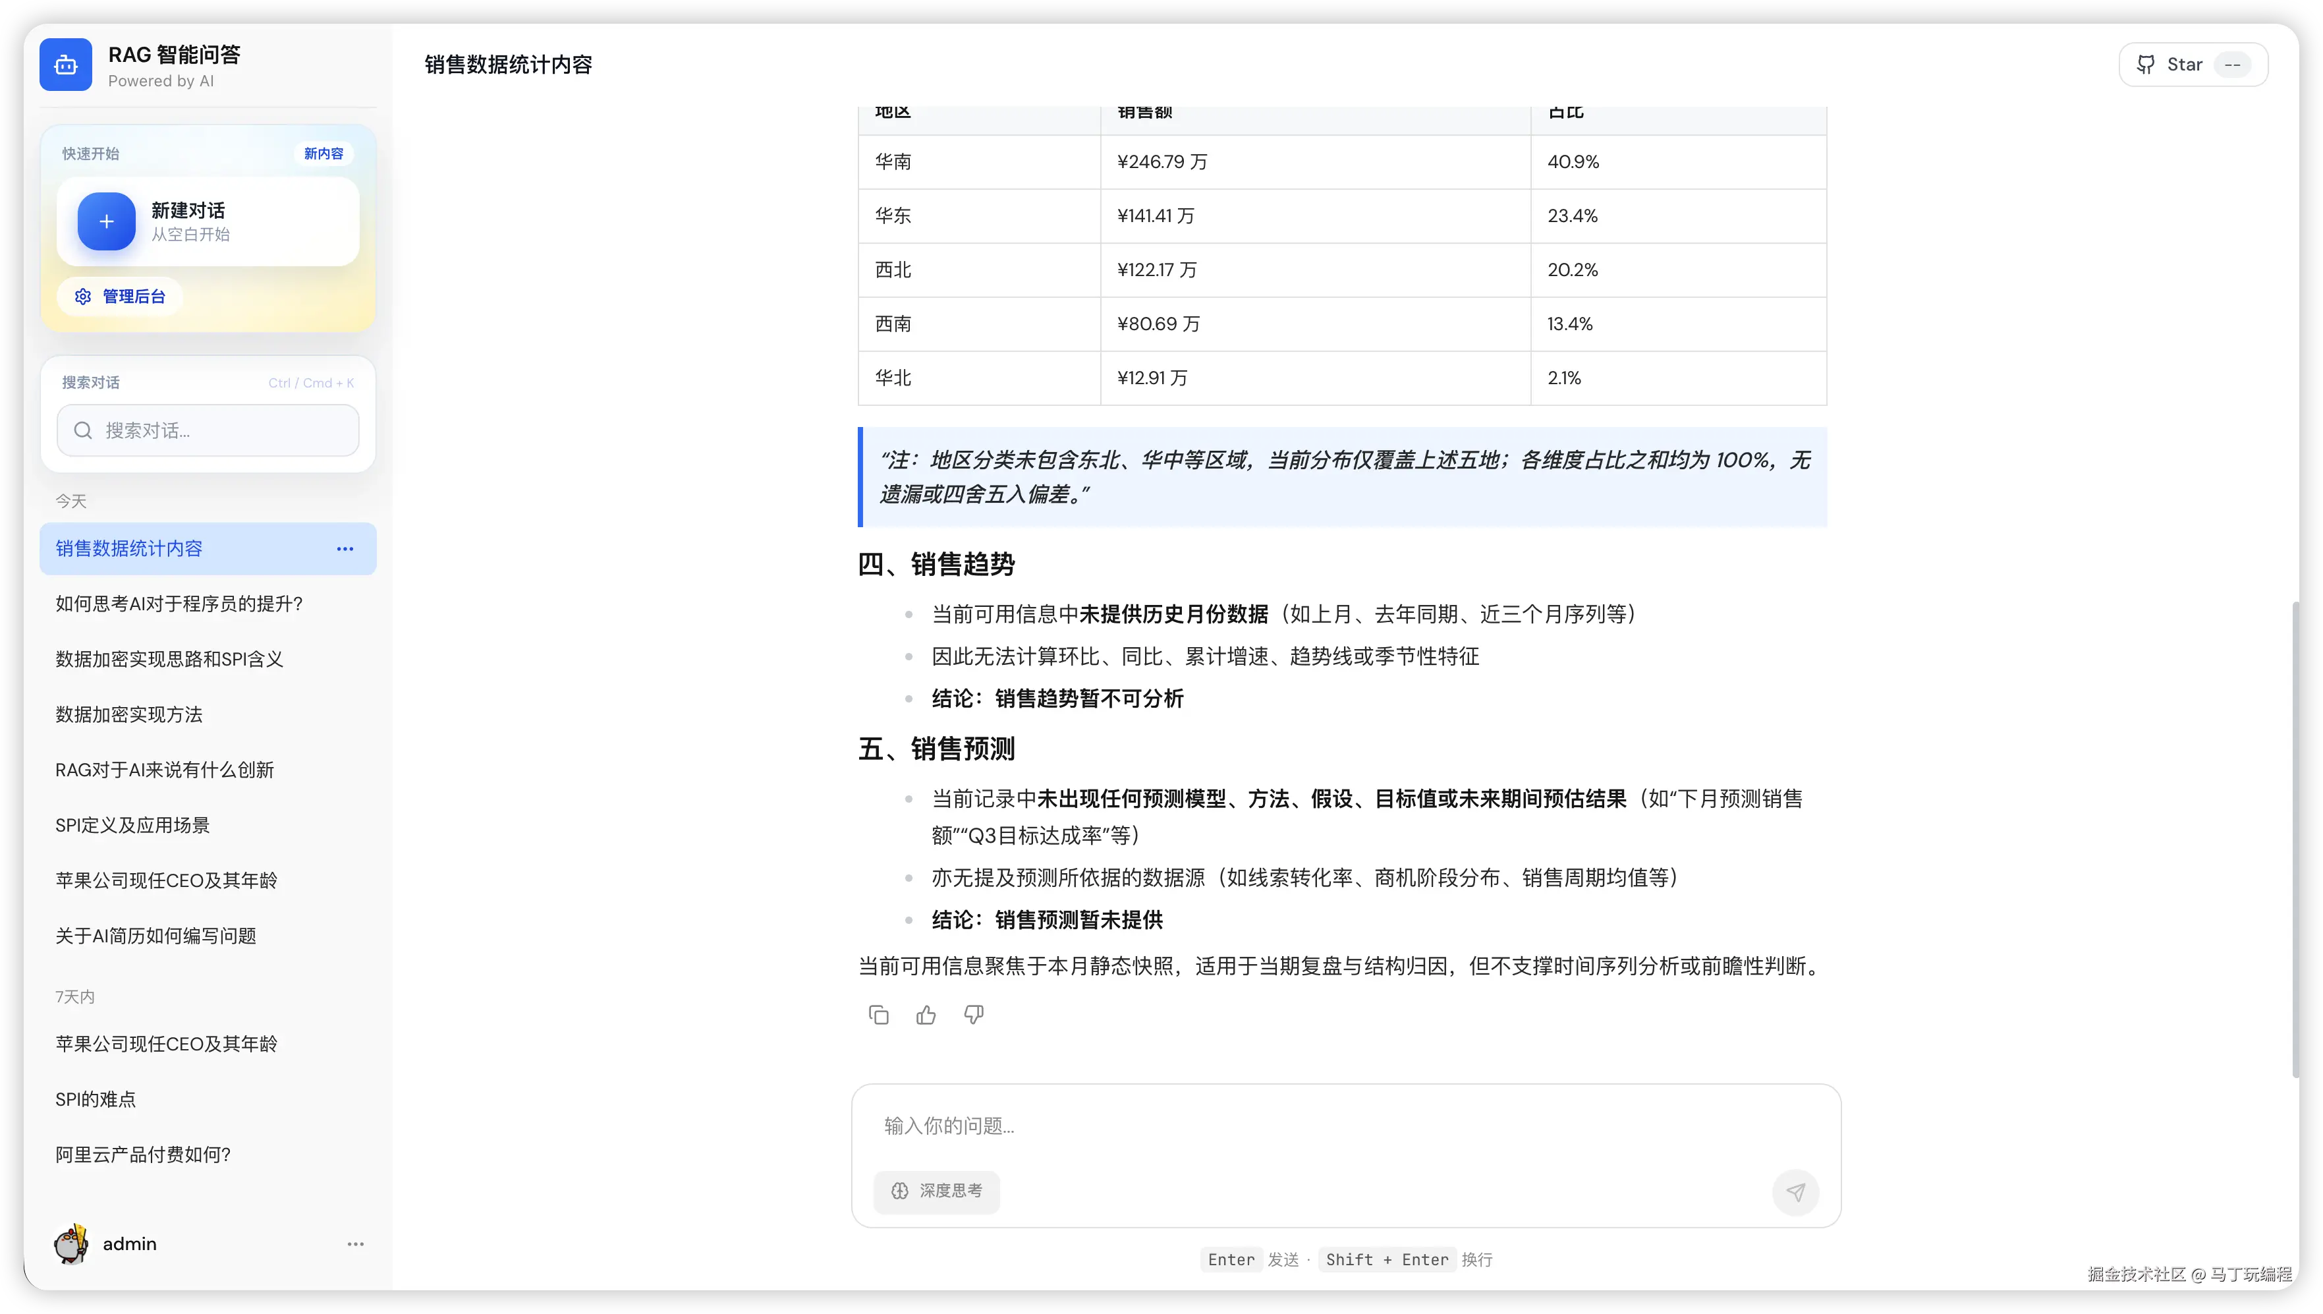Open conversation 阿里云产品付费如何?

tap(144, 1155)
